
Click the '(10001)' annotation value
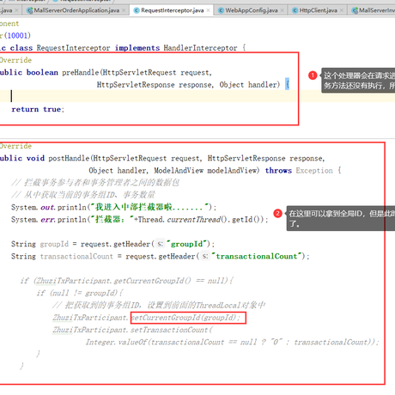point(17,35)
